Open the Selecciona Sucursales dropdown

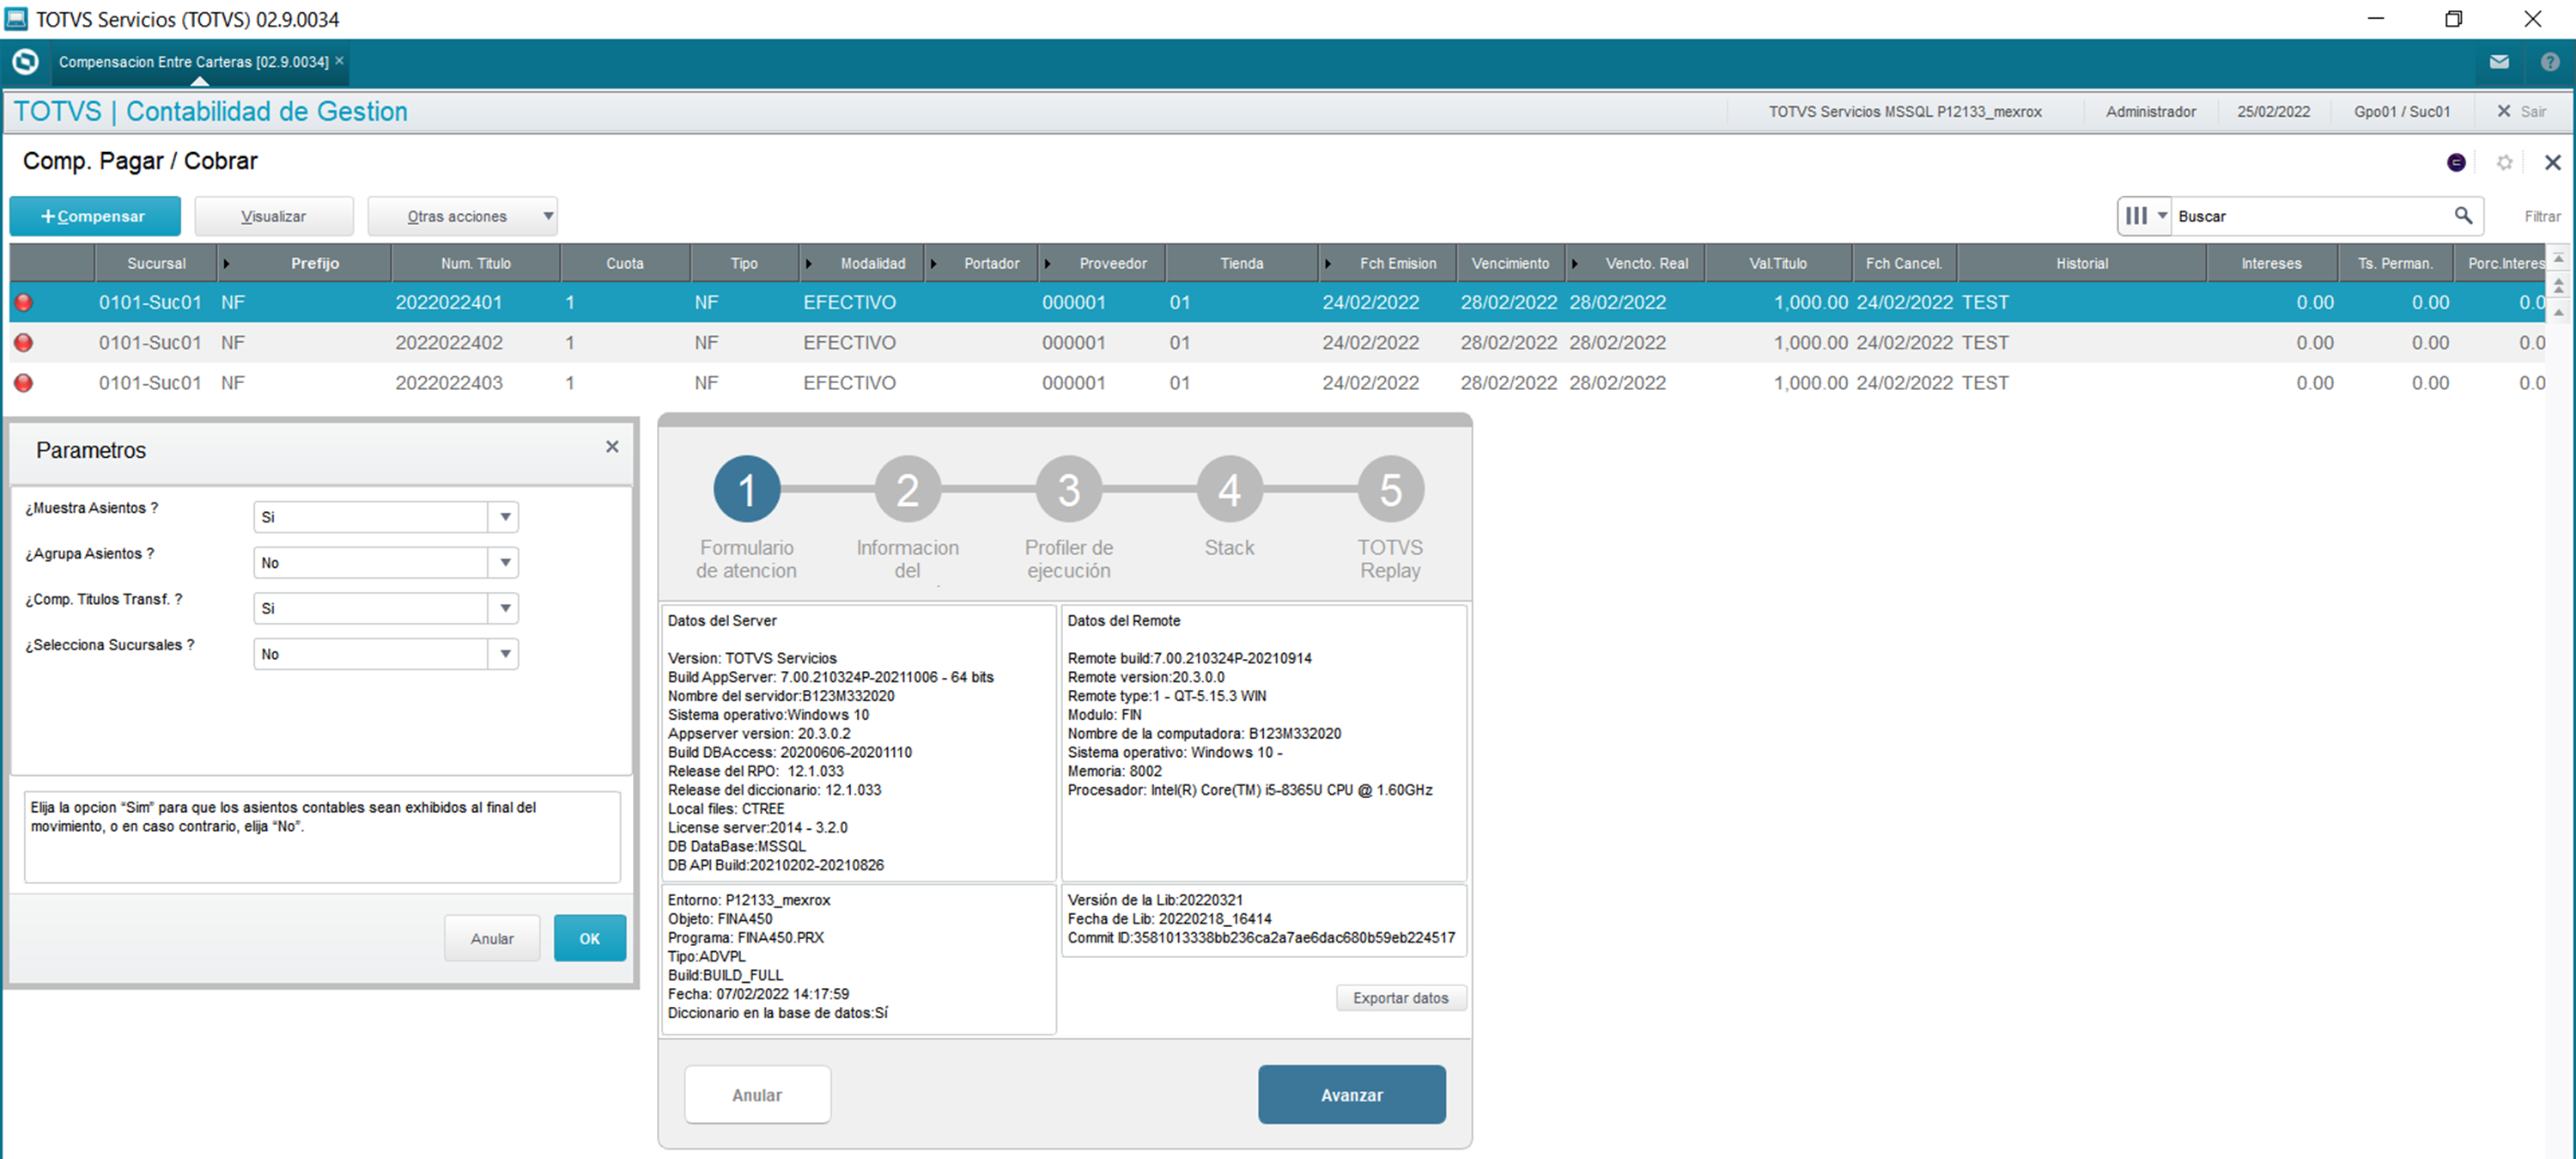[505, 654]
